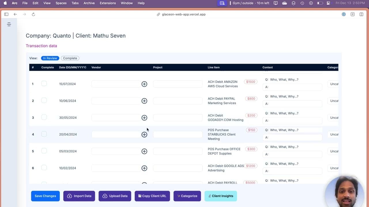The height and width of the screenshot is (207, 369).
Task: Click the Save Changes button
Action: [x=46, y=196]
